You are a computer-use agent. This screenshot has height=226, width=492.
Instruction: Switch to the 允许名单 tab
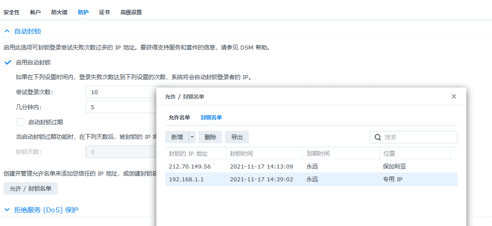tap(179, 117)
